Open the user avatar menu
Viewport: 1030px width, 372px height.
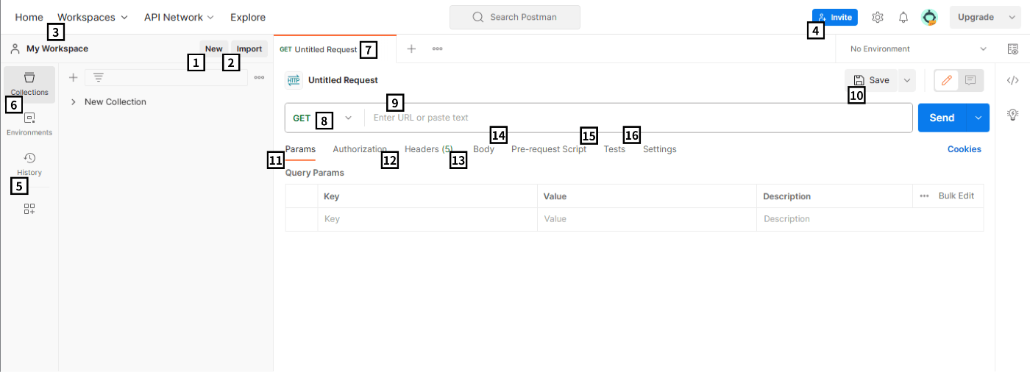pyautogui.click(x=930, y=17)
